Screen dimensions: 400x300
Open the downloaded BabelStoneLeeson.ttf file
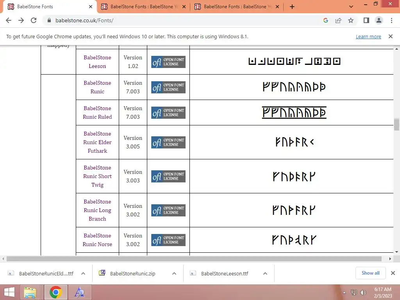click(220, 273)
